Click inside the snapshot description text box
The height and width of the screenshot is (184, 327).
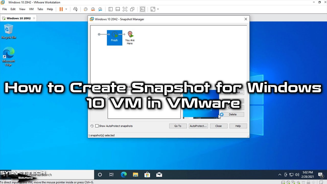(144, 108)
